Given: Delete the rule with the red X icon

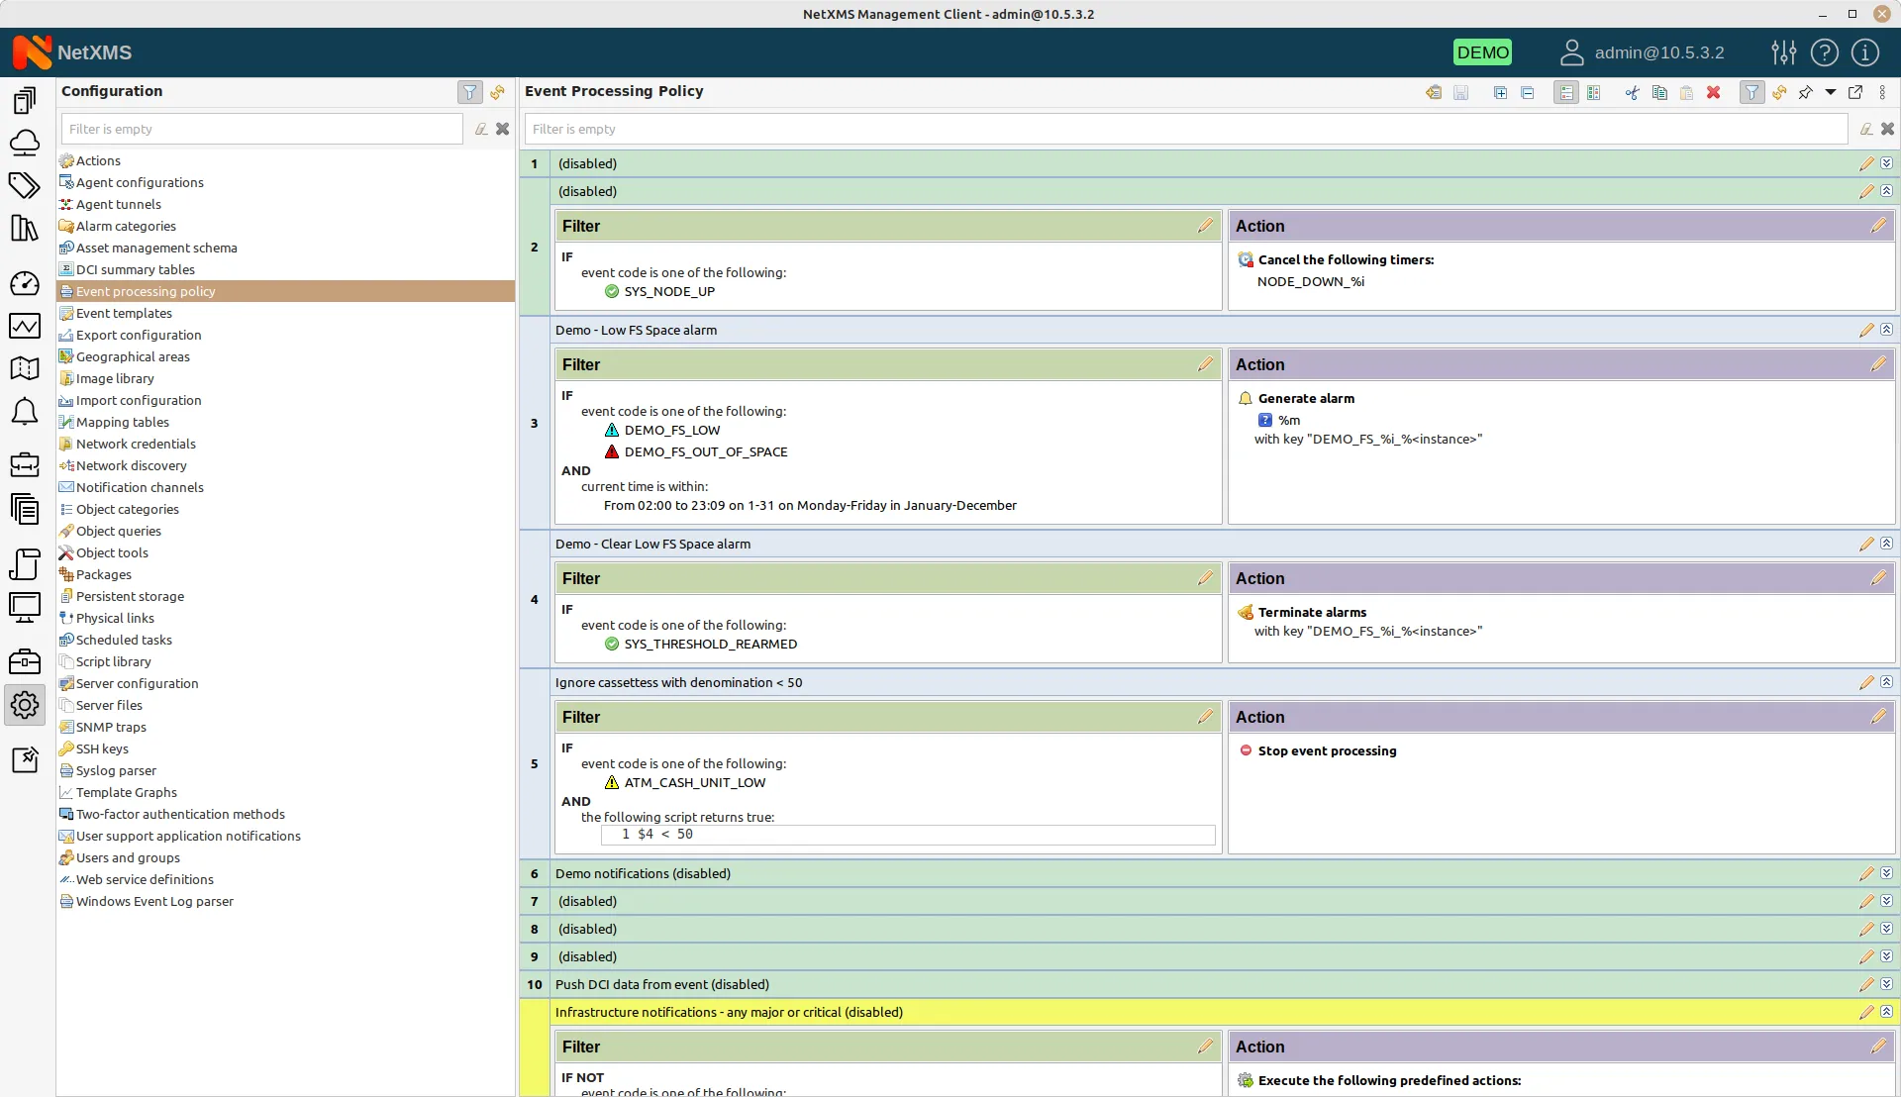Looking at the screenshot, I should click(1714, 92).
